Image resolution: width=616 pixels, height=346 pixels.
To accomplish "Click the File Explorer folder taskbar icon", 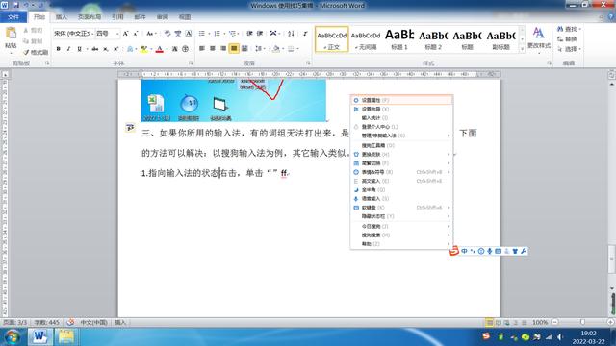I will pos(66,337).
